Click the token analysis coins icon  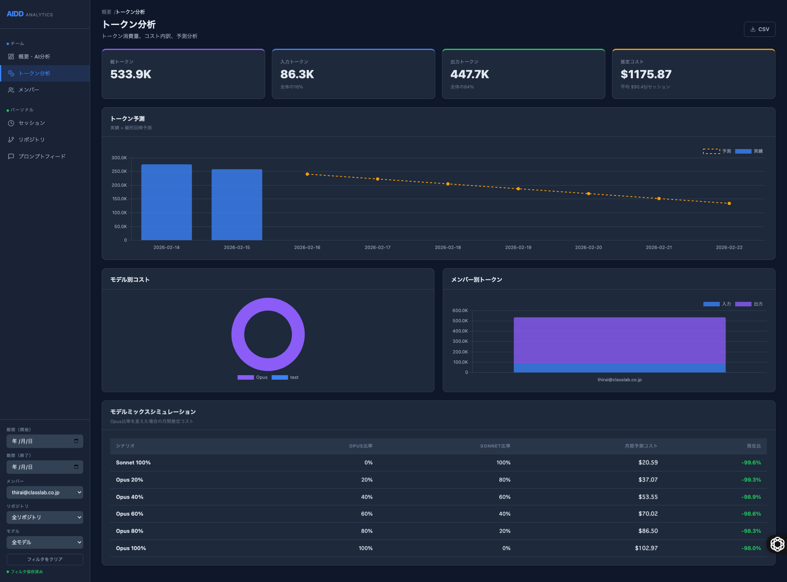coord(11,73)
